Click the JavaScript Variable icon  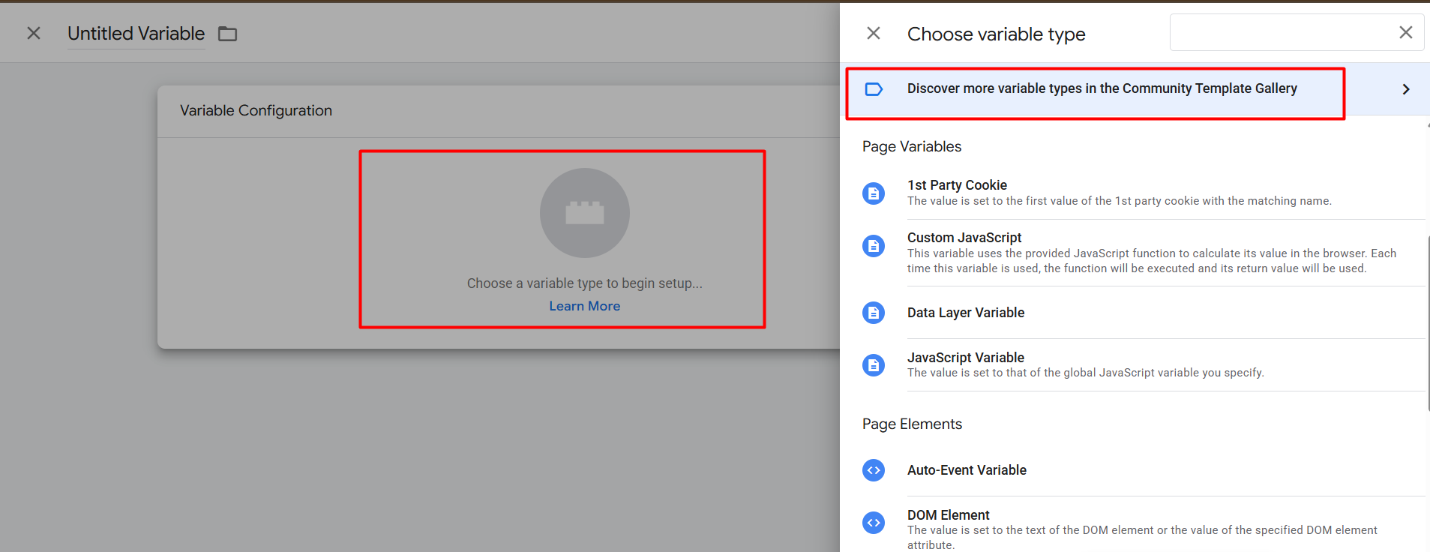click(874, 365)
